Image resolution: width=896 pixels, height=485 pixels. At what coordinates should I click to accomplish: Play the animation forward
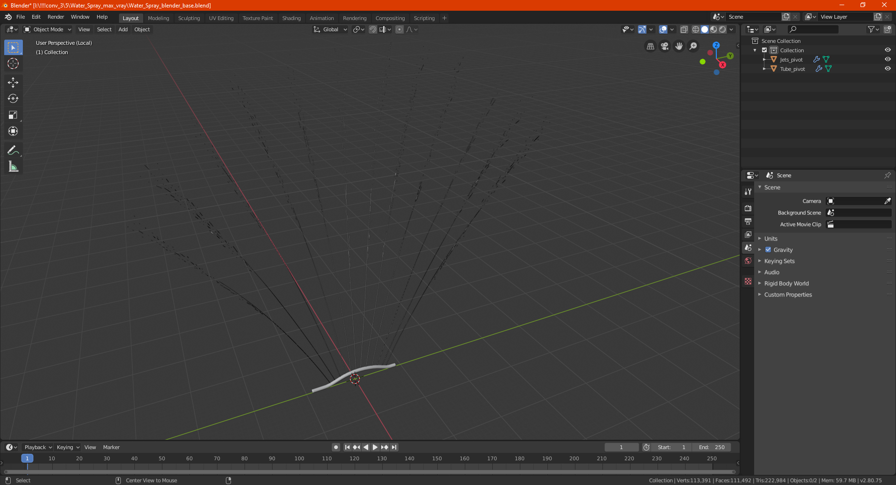point(375,447)
